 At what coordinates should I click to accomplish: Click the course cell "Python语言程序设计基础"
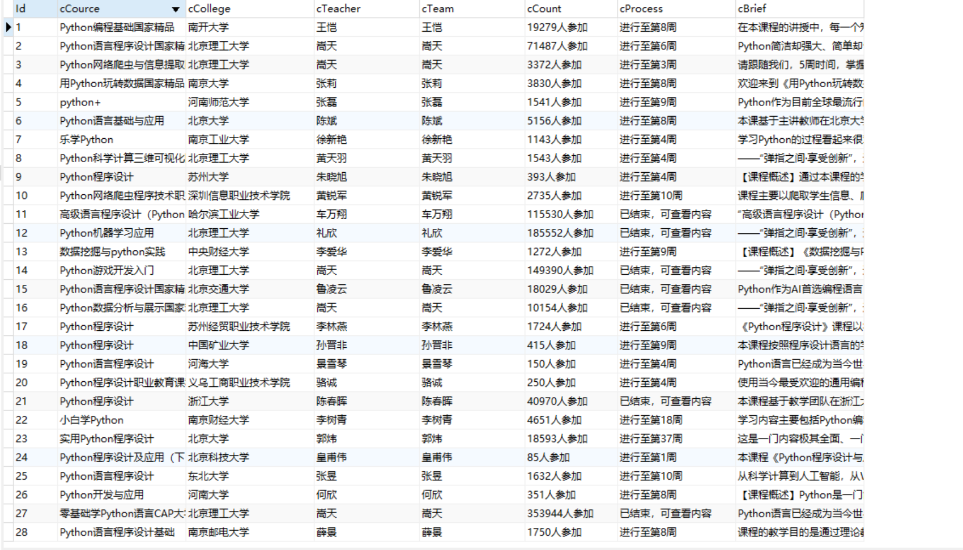121,532
